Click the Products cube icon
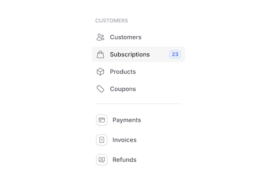The height and width of the screenshot is (186, 277). coord(100,72)
